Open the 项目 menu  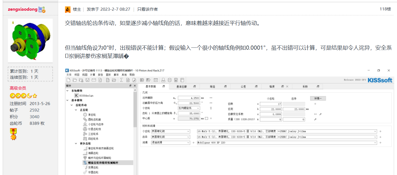[x=77, y=75]
